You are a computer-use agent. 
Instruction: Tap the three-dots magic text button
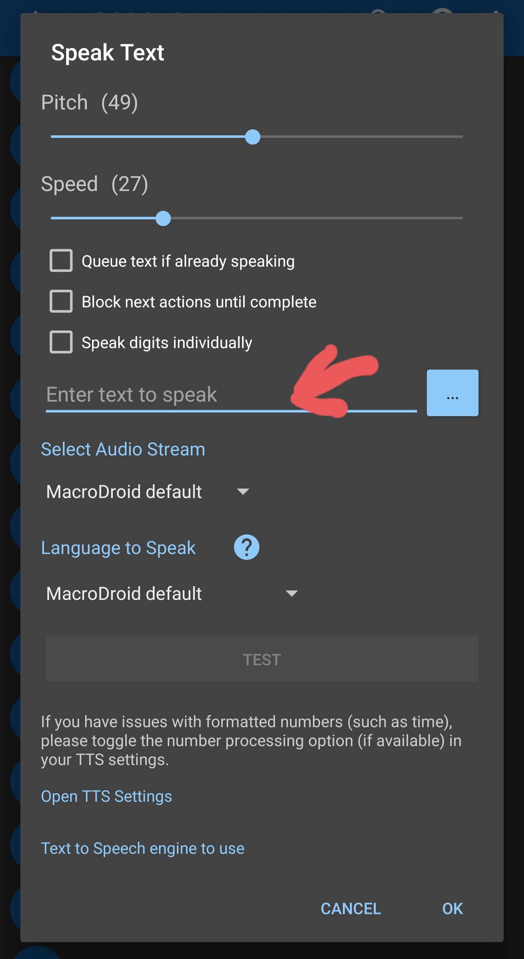[x=452, y=393]
